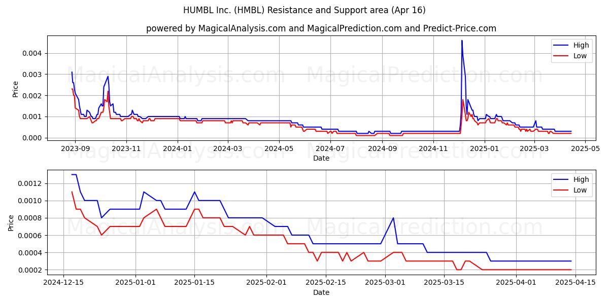609x304 pixels.
Task: Click the 'Date' axis label under top chart
Action: pos(321,158)
